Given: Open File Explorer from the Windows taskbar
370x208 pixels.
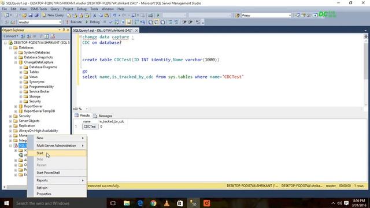Looking at the screenshot, I should pos(127,203).
